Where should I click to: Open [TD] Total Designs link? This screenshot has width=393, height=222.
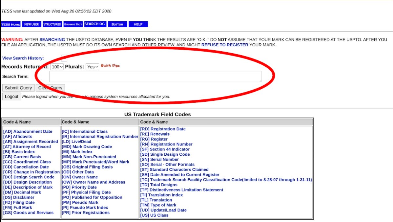(159, 185)
